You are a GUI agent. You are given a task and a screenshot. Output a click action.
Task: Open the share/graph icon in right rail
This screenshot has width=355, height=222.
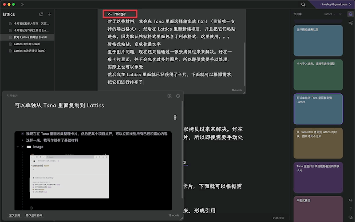(351, 23)
